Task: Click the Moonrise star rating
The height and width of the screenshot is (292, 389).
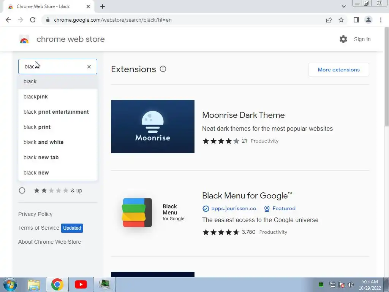Action: pyautogui.click(x=221, y=141)
